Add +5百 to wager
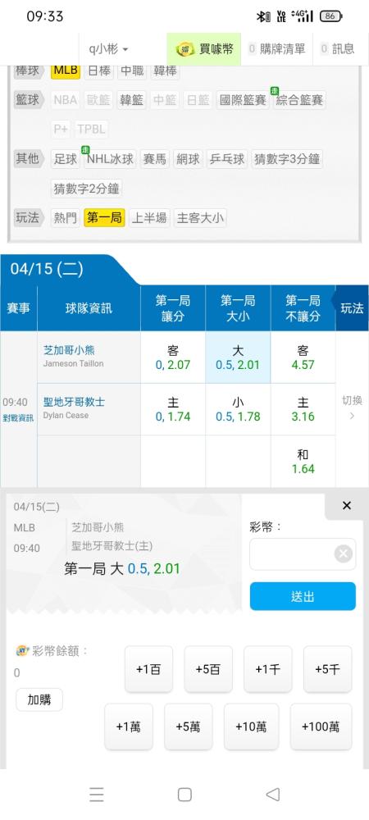The width and height of the screenshot is (369, 820). (208, 669)
